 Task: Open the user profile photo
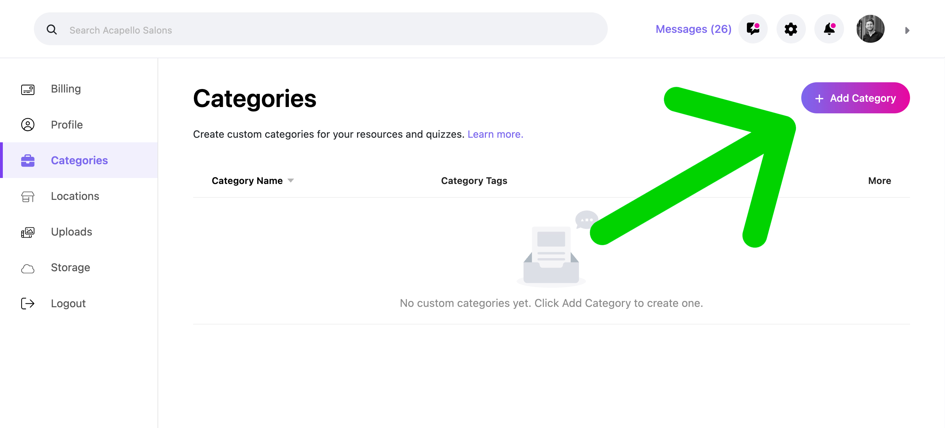(870, 29)
